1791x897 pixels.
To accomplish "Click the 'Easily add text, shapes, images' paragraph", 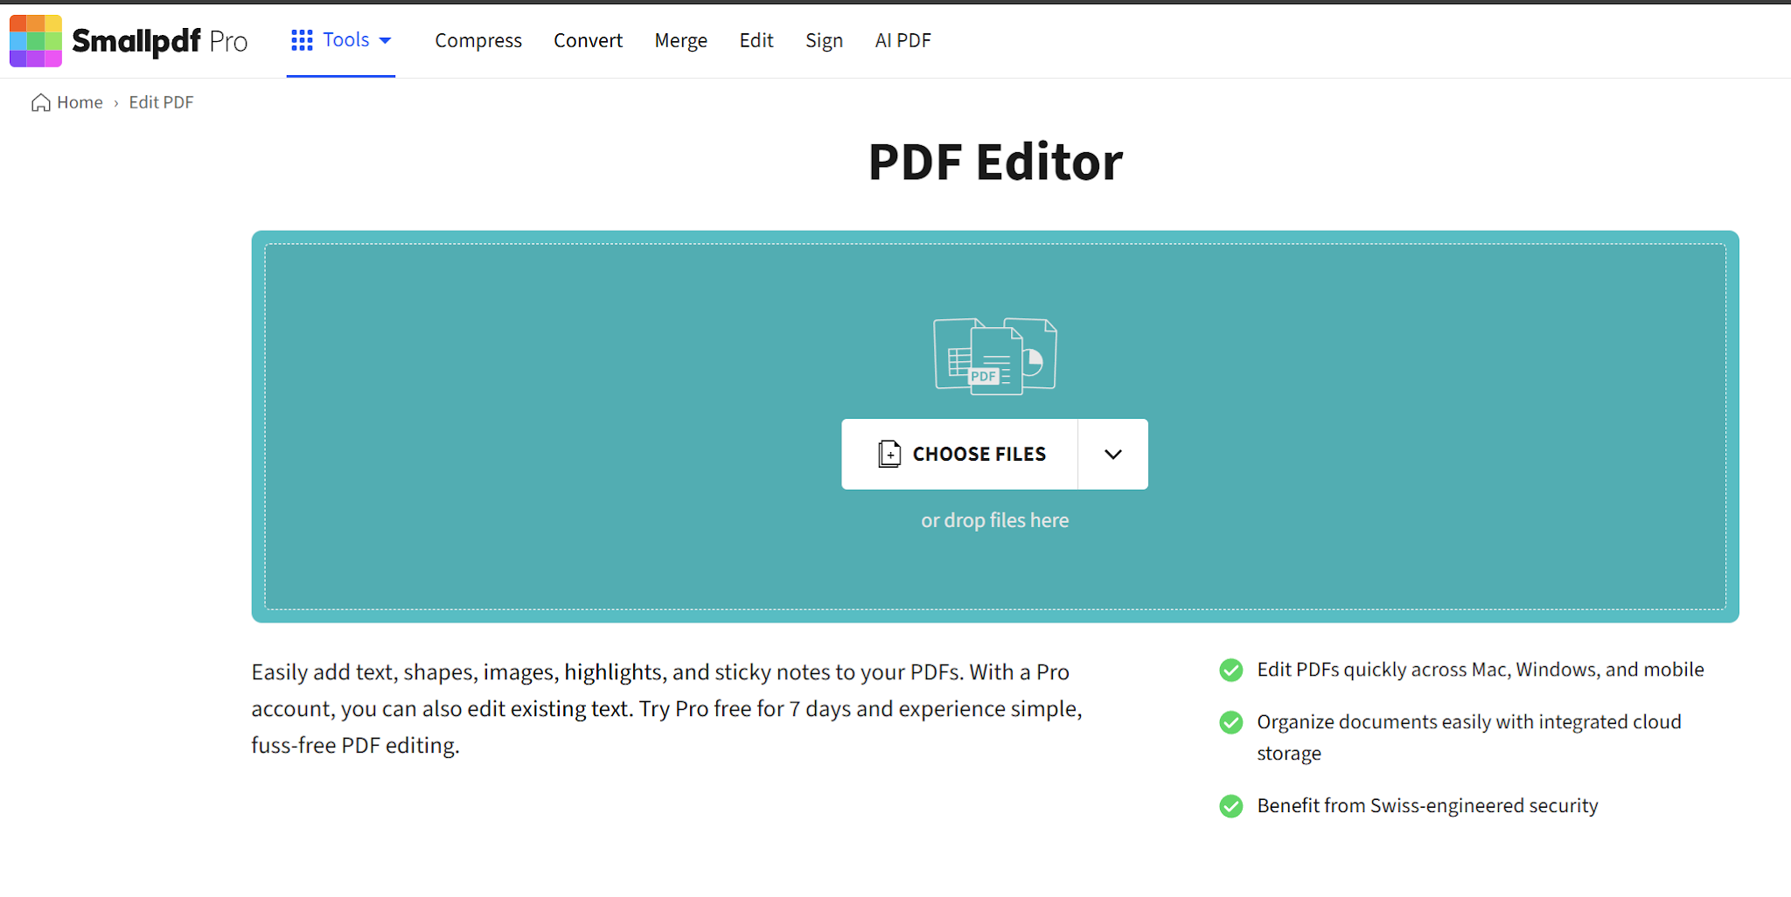I will (667, 708).
